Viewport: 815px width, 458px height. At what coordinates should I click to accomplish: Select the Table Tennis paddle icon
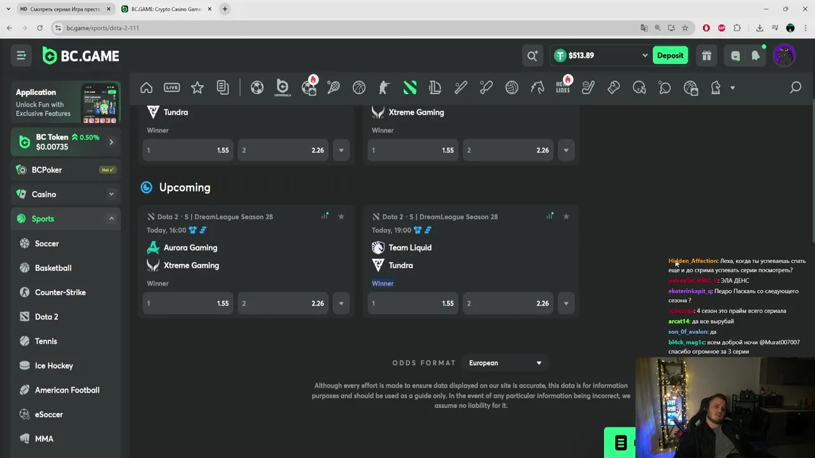(x=665, y=88)
